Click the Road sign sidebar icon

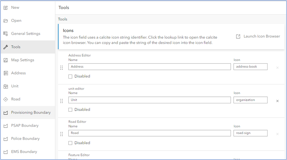click(6, 99)
